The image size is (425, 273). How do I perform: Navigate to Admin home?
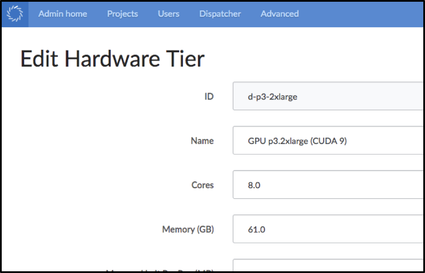(62, 13)
